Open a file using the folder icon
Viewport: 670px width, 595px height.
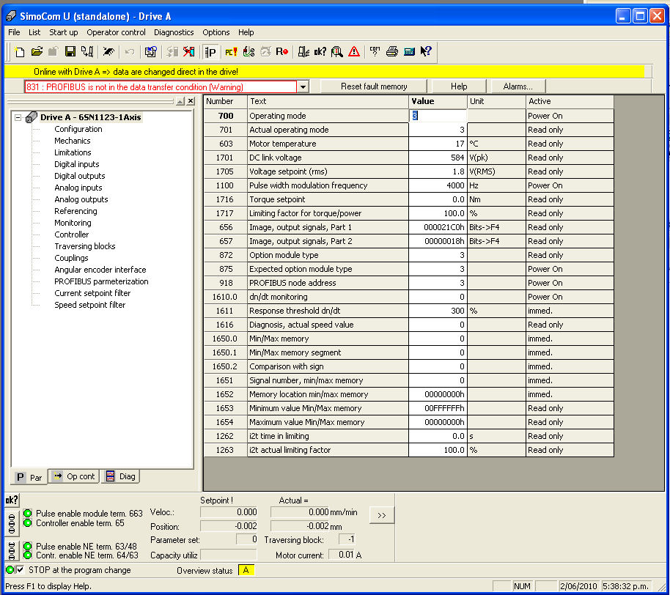(37, 52)
